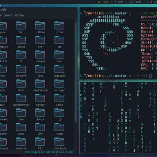Viewport: 157px width, 157px height.
Task: Open the images folder
Action: point(40,57)
